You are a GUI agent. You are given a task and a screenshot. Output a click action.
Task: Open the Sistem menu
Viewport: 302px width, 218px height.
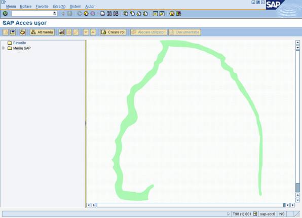[75, 7]
